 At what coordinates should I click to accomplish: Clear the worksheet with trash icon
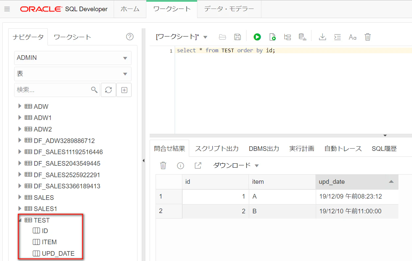tap(368, 37)
